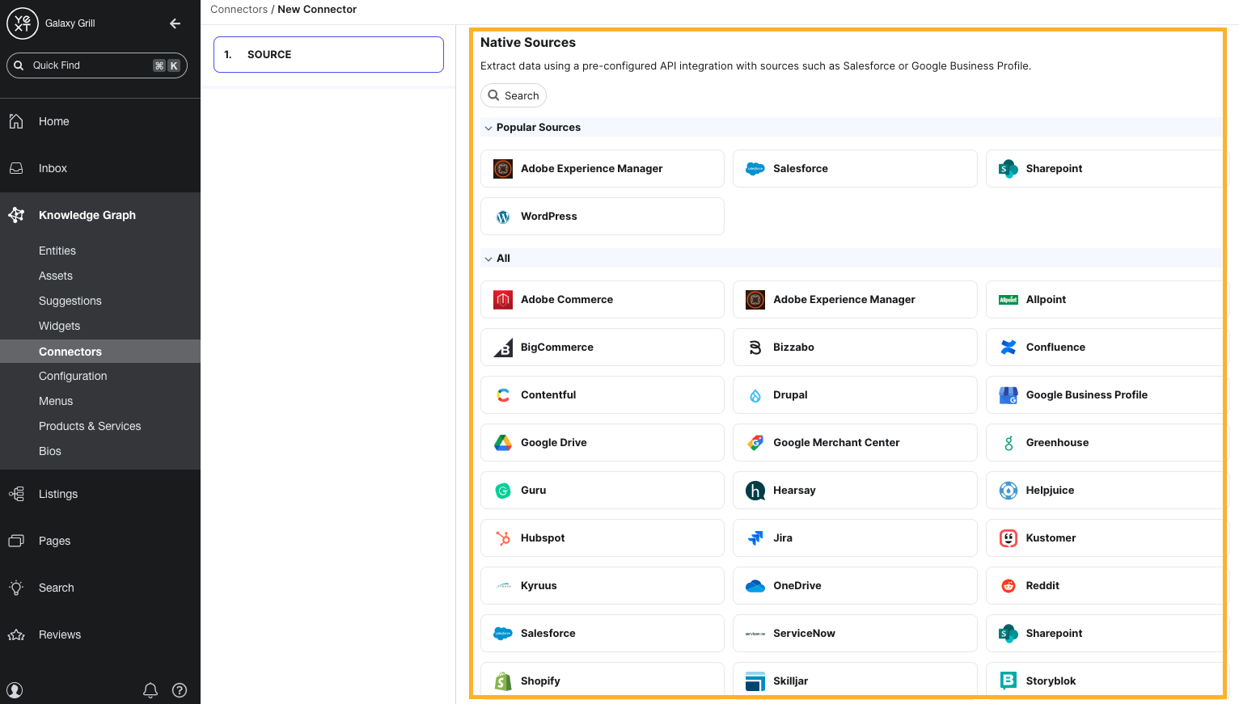Open notifications bell icon
1239x704 pixels.
point(150,690)
